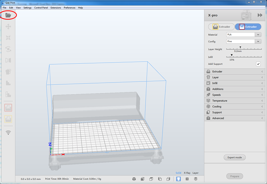Open a model file with the folder icon
The width and height of the screenshot is (267, 184).
click(8, 15)
